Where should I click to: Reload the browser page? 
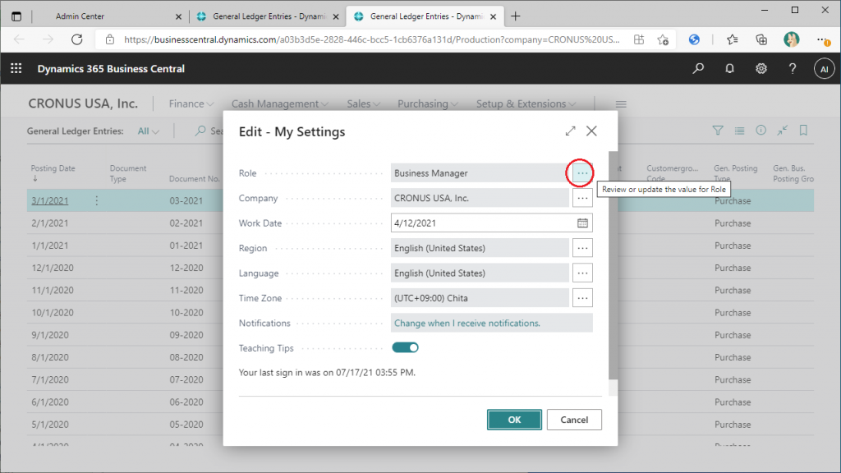77,39
